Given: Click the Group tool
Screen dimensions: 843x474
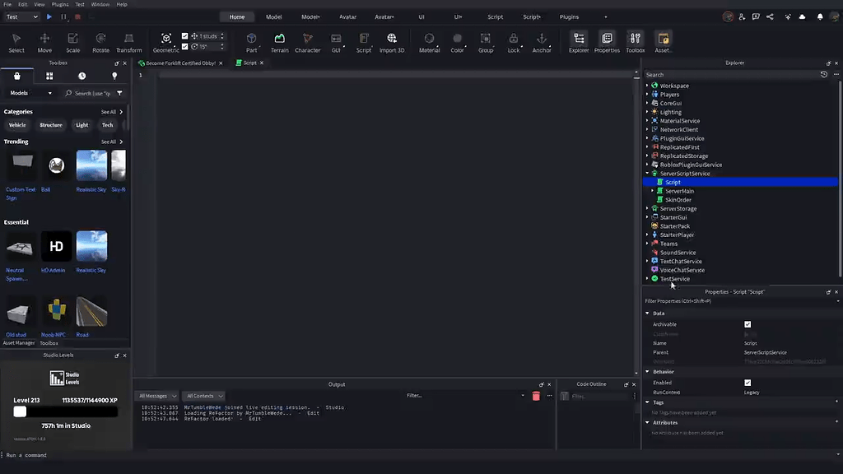Looking at the screenshot, I should tap(486, 43).
